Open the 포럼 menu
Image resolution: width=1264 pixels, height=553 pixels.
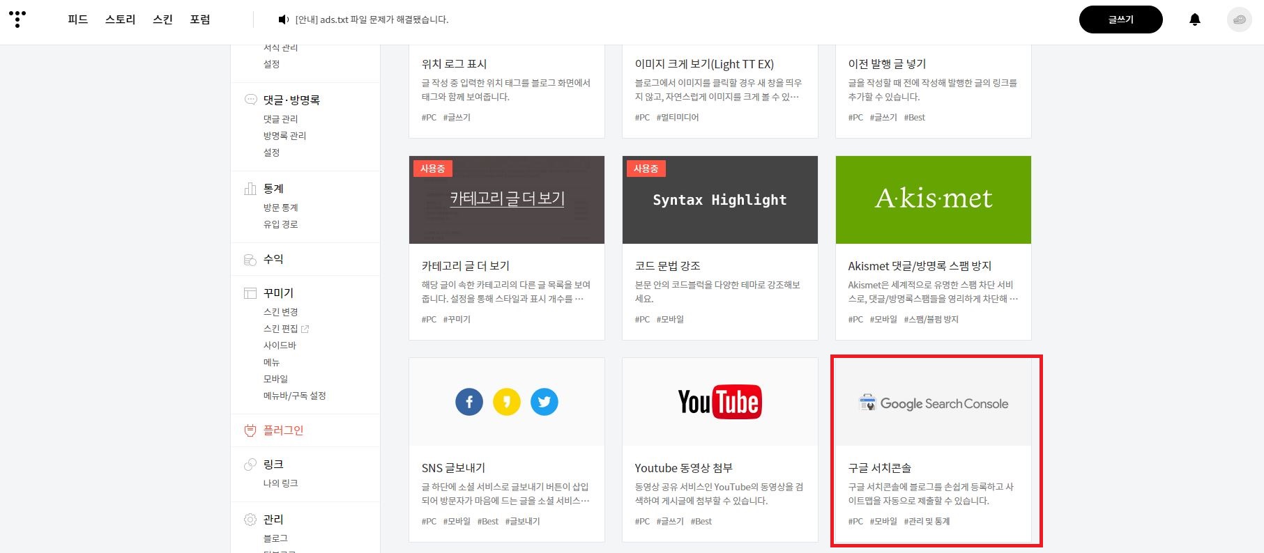tap(200, 20)
